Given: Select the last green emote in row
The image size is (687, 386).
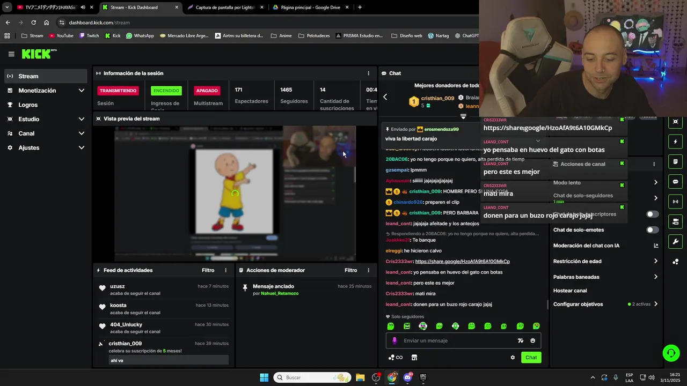Looking at the screenshot, I should click(536, 326).
